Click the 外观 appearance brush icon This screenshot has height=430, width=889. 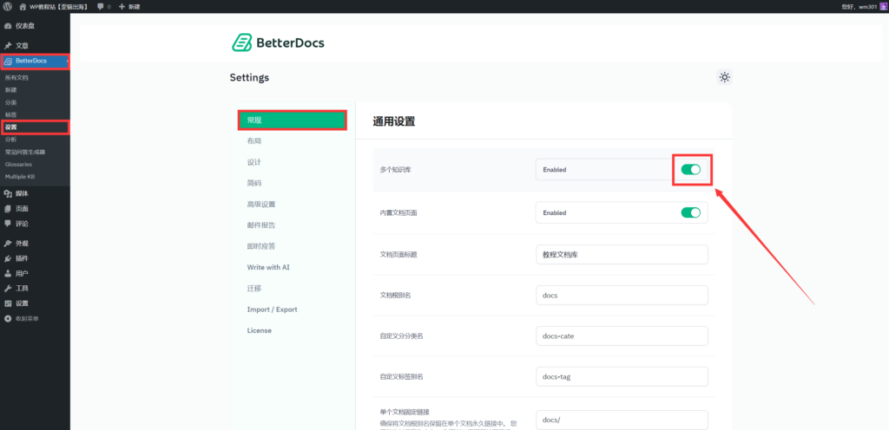point(8,244)
